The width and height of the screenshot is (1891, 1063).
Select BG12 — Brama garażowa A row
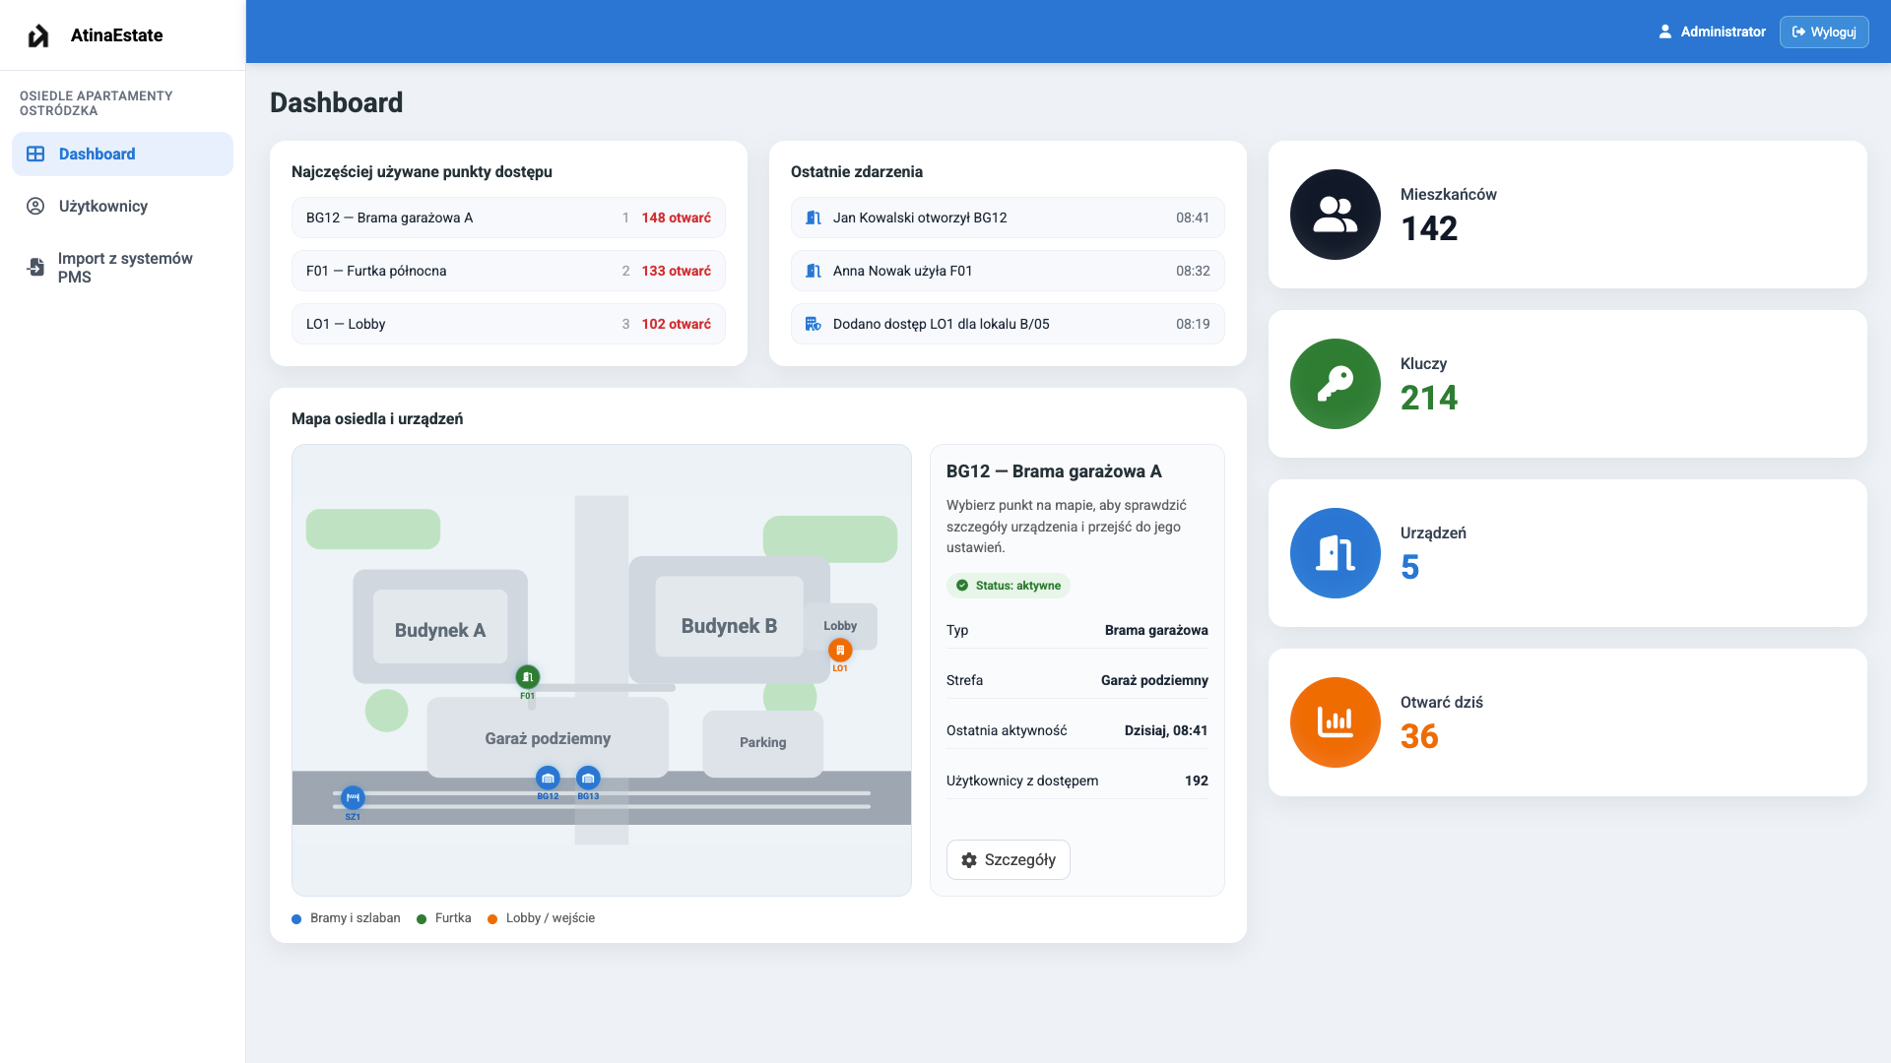[x=508, y=219]
